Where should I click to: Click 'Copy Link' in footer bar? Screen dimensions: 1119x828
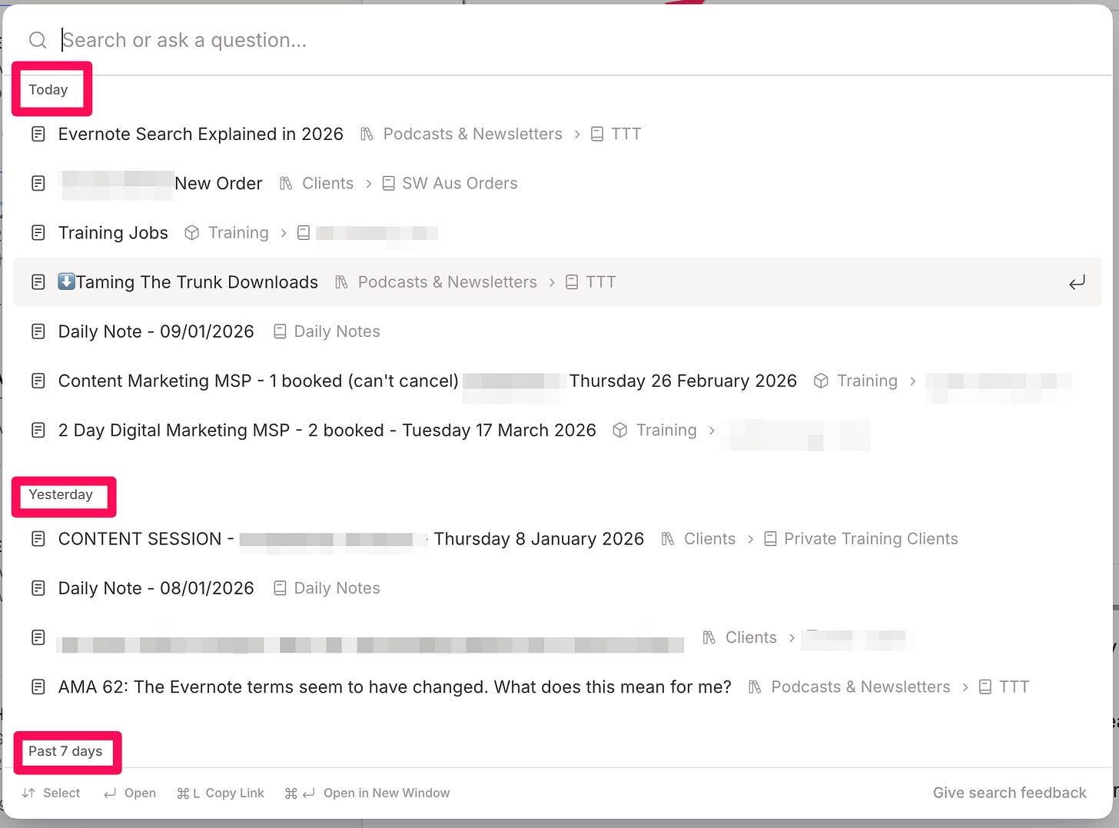click(x=234, y=793)
